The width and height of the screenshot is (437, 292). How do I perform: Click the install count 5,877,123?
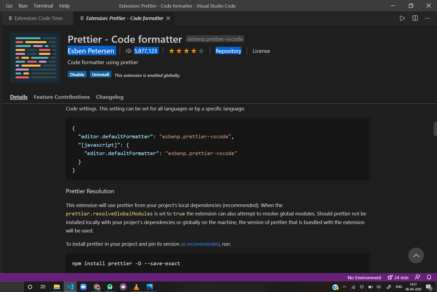[x=146, y=51]
